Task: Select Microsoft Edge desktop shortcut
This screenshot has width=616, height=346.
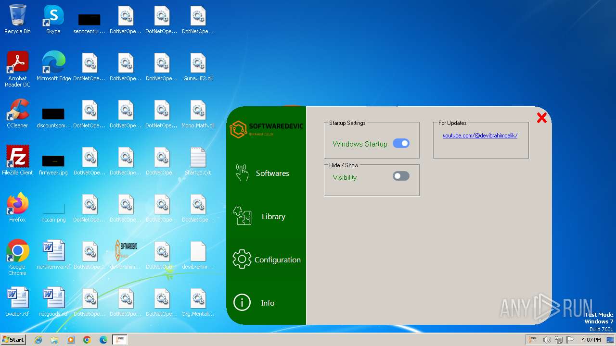Action: (53, 67)
